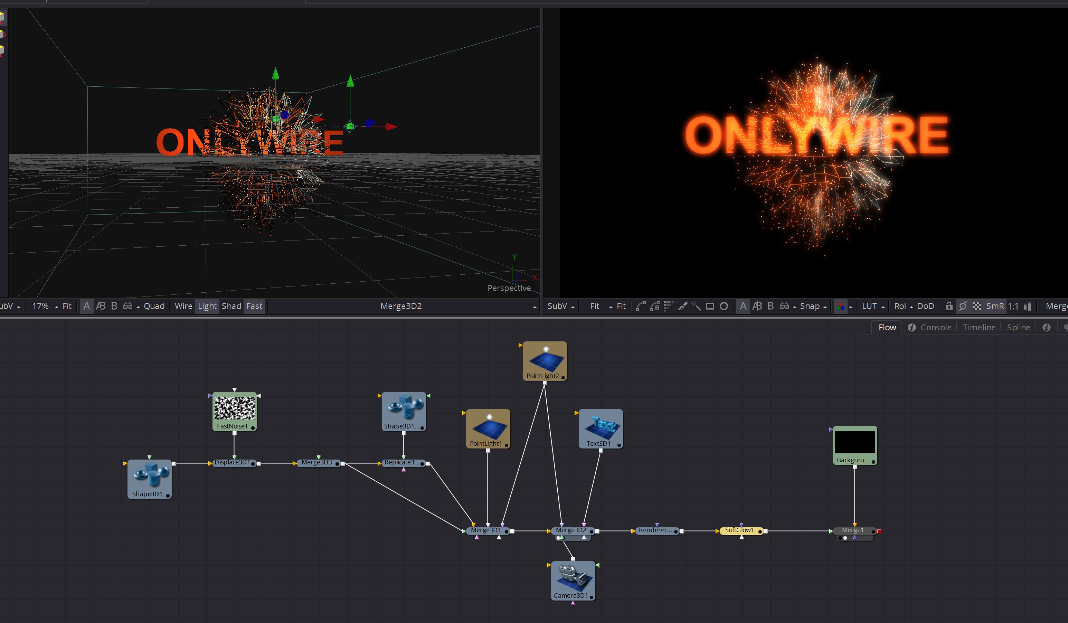Click Fit button in left viewer
Viewport: 1068px width, 623px height.
coord(67,306)
